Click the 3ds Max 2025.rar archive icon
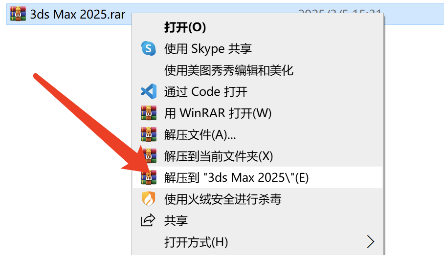This screenshot has width=444, height=255. 18,14
